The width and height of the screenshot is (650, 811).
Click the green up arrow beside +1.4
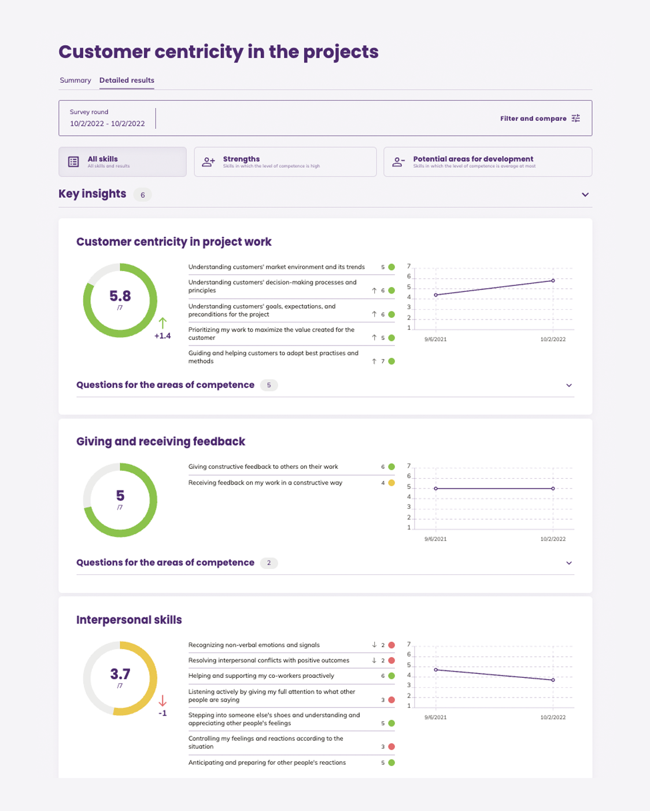(162, 323)
